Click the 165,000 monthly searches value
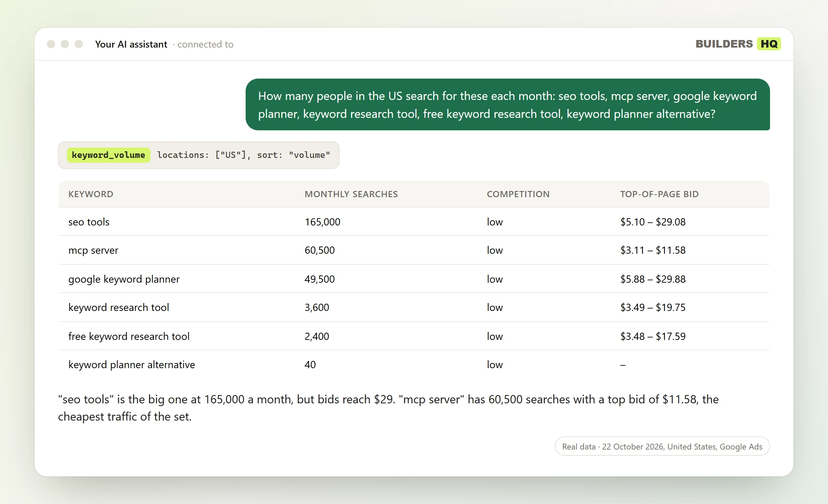 322,222
